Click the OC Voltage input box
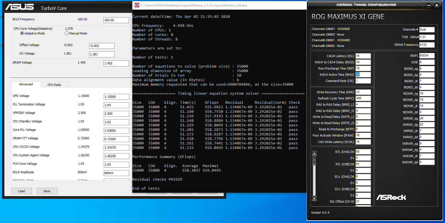Viewport: 445px width, 223px height. [102, 54]
